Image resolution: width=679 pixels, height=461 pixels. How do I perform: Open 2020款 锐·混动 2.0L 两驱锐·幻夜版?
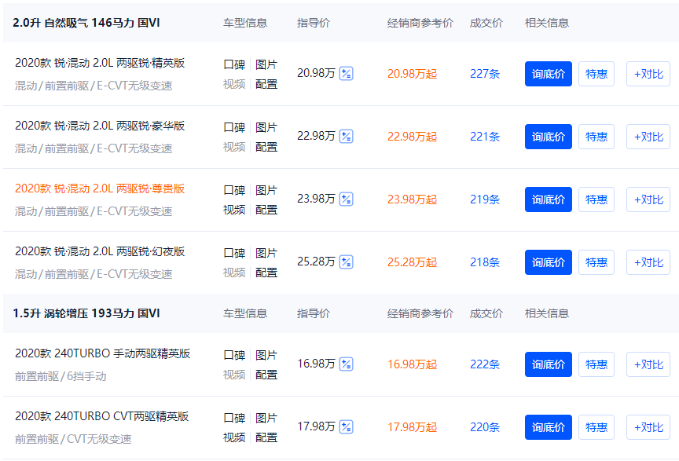(x=100, y=251)
